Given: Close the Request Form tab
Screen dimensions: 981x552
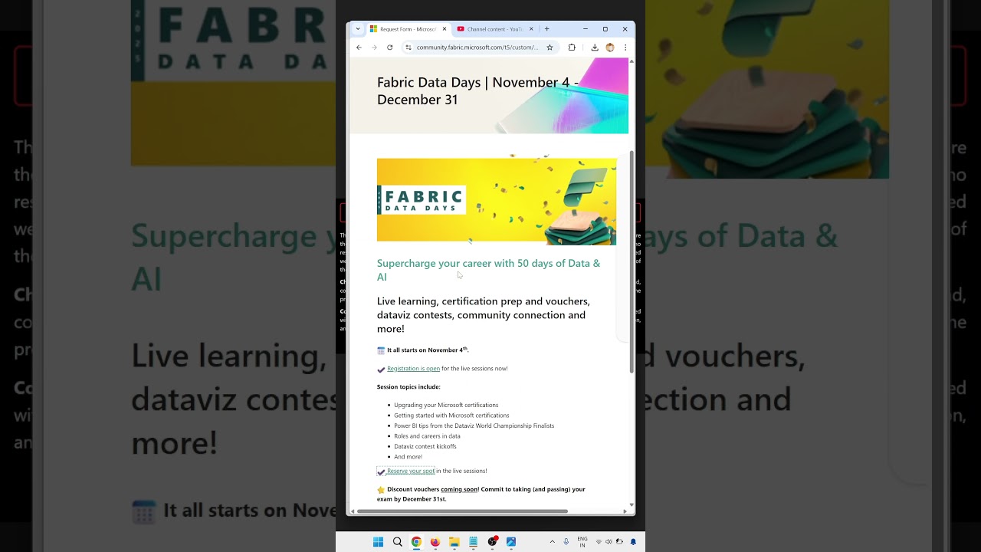Looking at the screenshot, I should click(x=445, y=29).
